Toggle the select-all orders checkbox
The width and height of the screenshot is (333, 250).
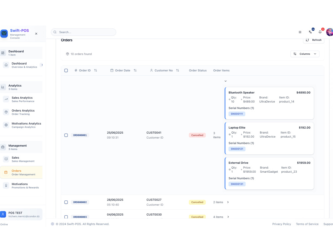click(66, 70)
